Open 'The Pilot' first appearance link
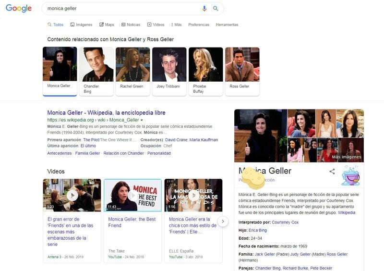384x271 pixels. coord(91,140)
